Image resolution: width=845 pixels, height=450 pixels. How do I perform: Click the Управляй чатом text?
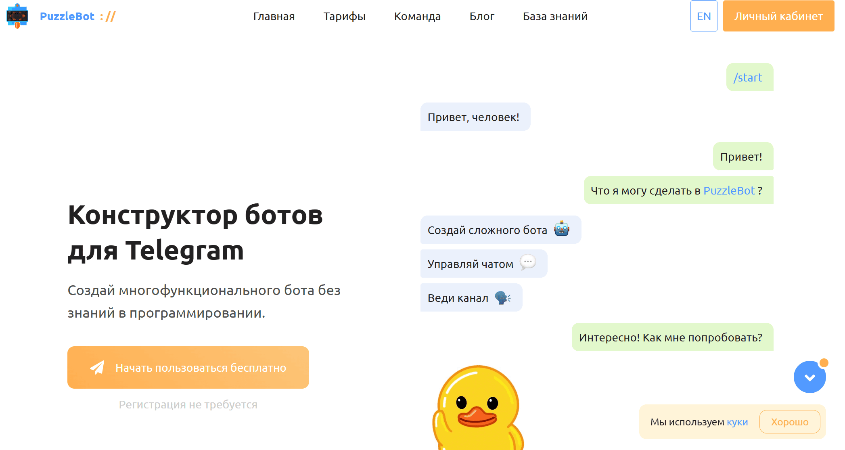pyautogui.click(x=470, y=264)
